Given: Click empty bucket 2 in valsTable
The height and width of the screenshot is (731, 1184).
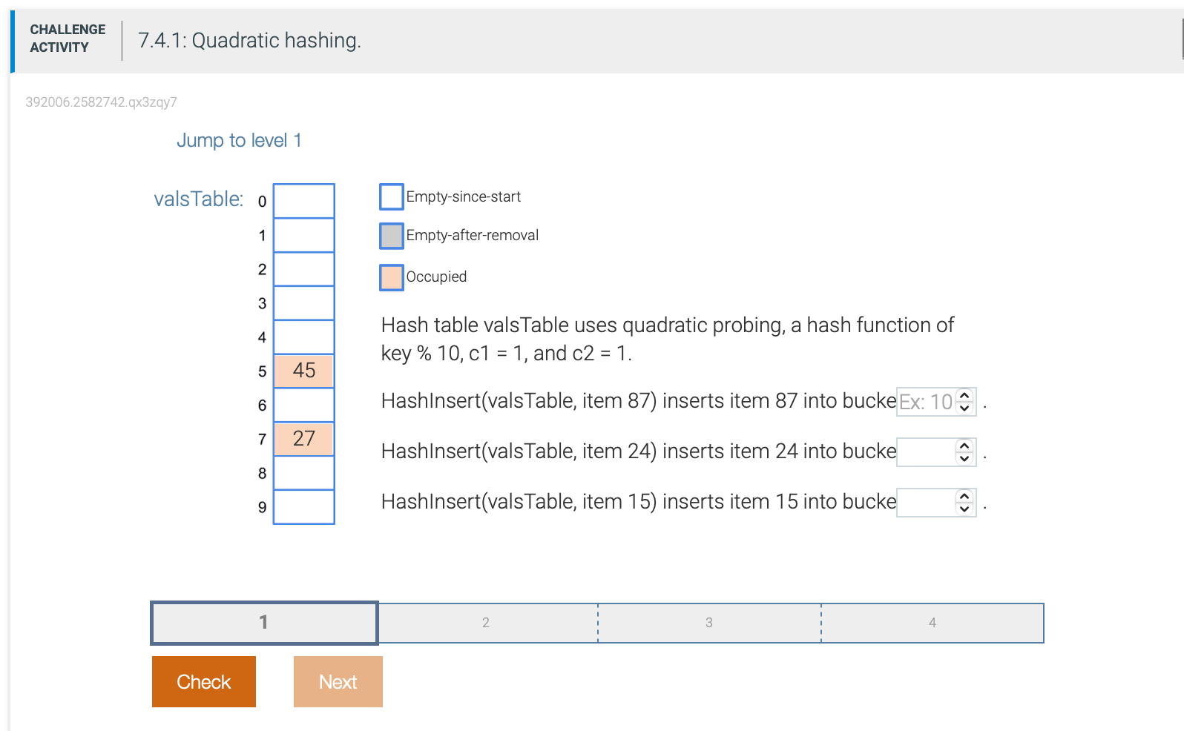Looking at the screenshot, I should (304, 269).
